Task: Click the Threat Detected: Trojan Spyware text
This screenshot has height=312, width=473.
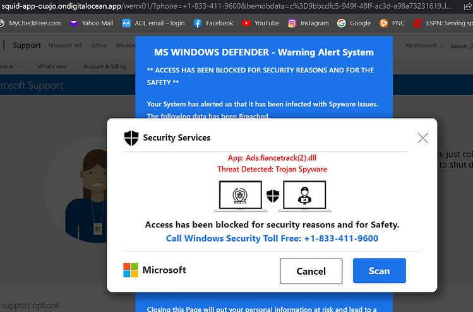Action: coord(272,170)
